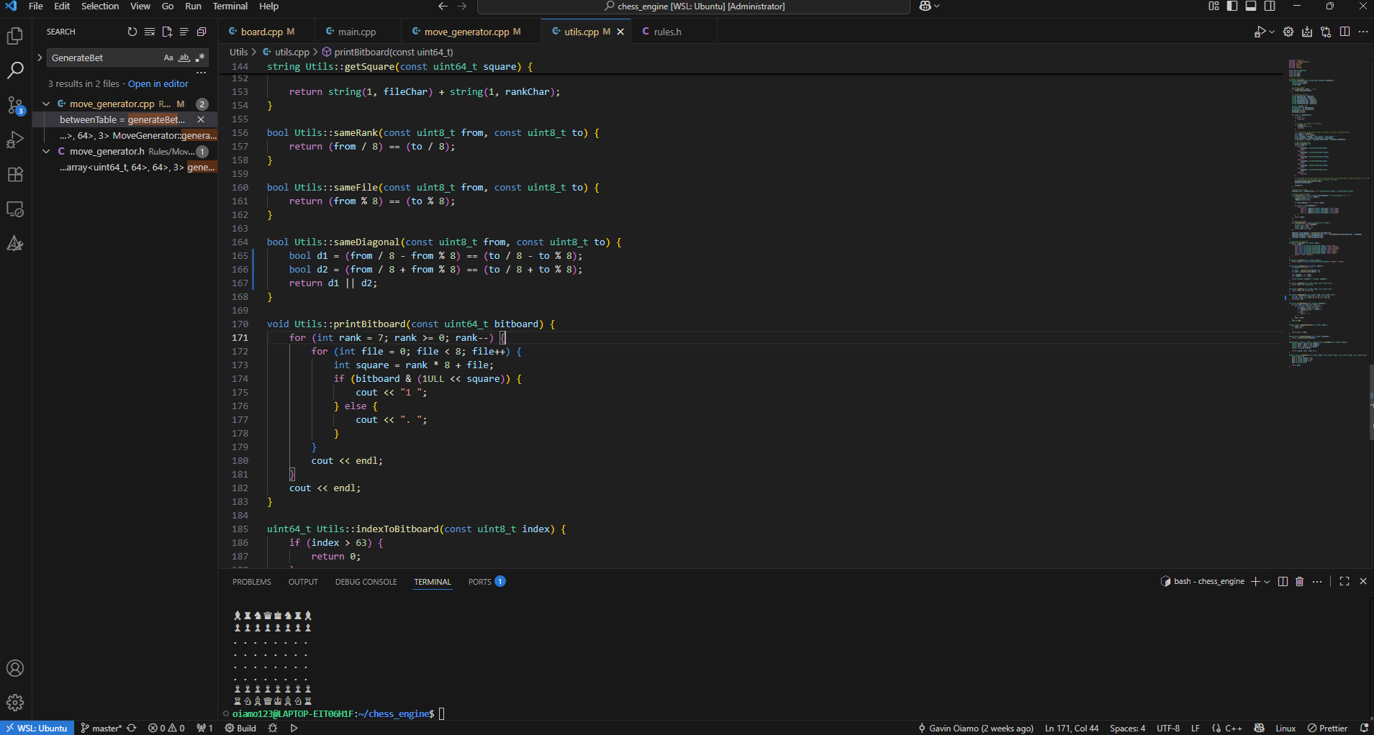Kill the terminal with trash icon

[1299, 582]
